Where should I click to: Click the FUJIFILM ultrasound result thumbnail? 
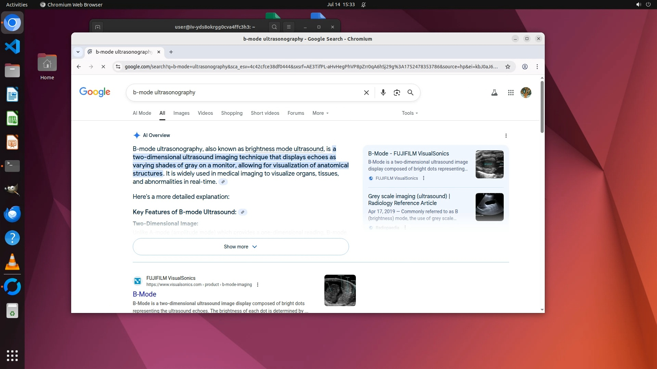340,290
